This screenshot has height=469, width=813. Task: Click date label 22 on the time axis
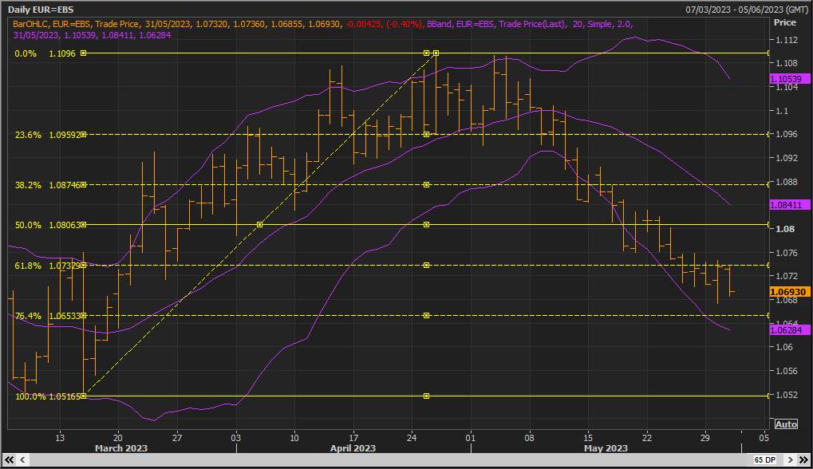coord(646,438)
